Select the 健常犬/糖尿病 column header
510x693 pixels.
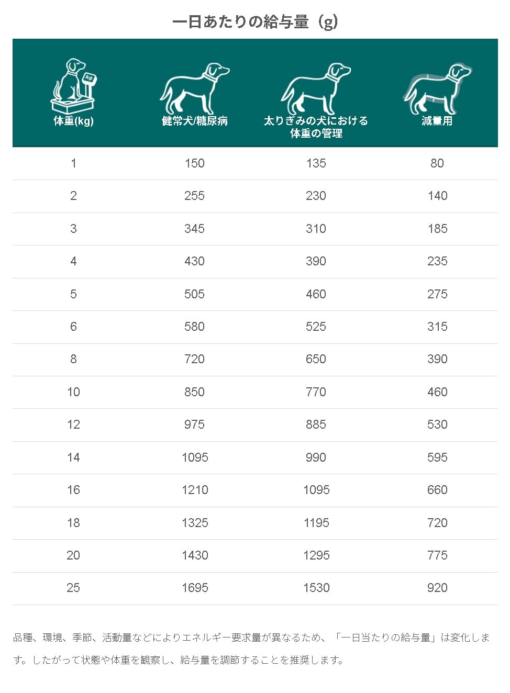tap(194, 121)
